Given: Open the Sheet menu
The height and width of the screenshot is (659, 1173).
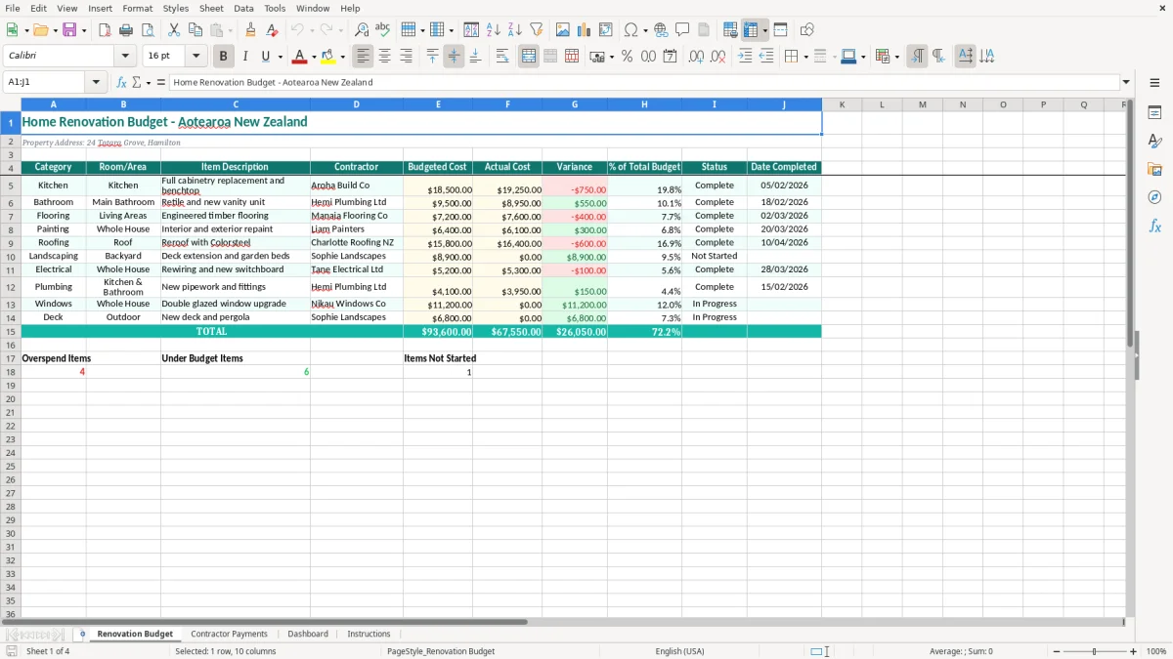Looking at the screenshot, I should tap(211, 8).
